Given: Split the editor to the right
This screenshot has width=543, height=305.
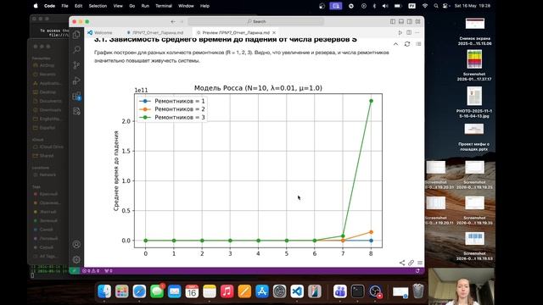Looking at the screenshot, I should pyautogui.click(x=409, y=32).
